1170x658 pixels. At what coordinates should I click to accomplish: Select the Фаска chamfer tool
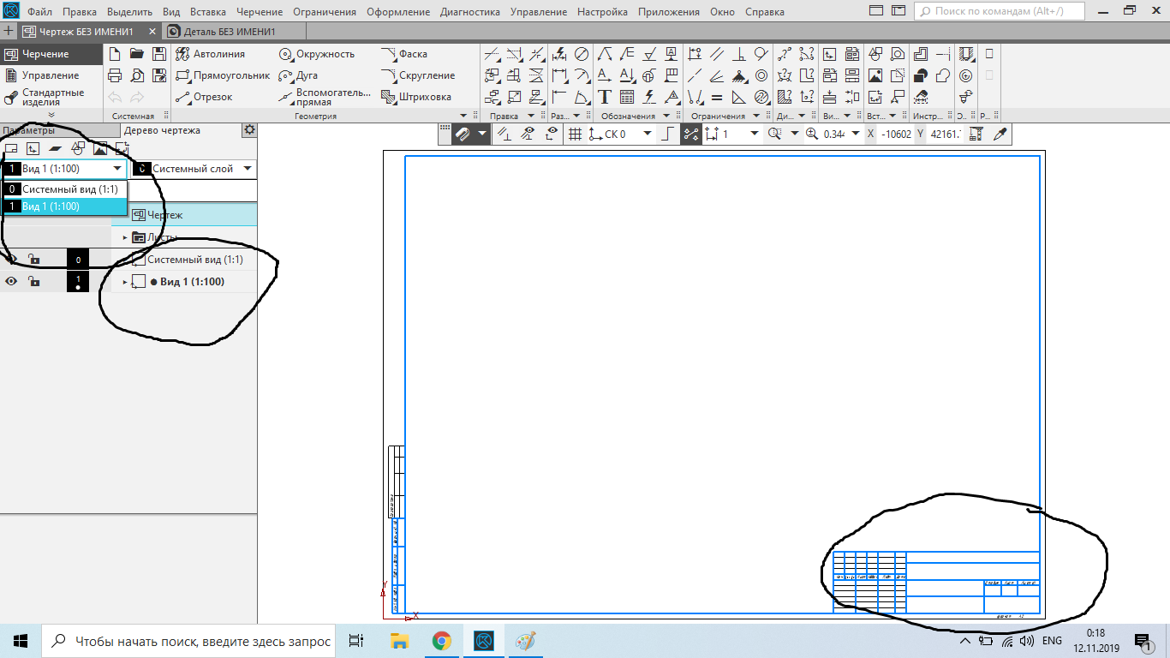(404, 54)
